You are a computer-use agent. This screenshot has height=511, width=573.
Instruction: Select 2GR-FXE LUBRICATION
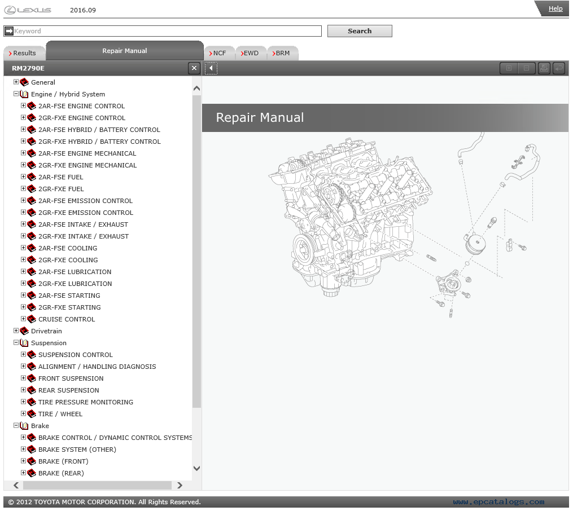tap(75, 284)
